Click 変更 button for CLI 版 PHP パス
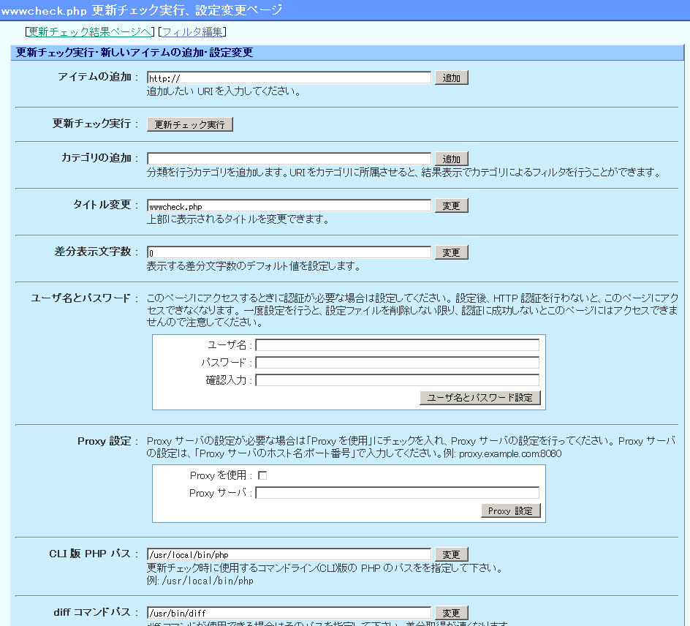Image resolution: width=690 pixels, height=626 pixels. pos(452,554)
